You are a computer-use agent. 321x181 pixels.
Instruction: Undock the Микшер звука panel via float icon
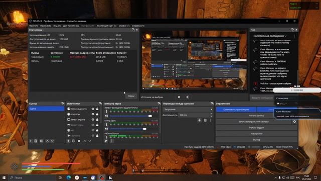pos(159,104)
